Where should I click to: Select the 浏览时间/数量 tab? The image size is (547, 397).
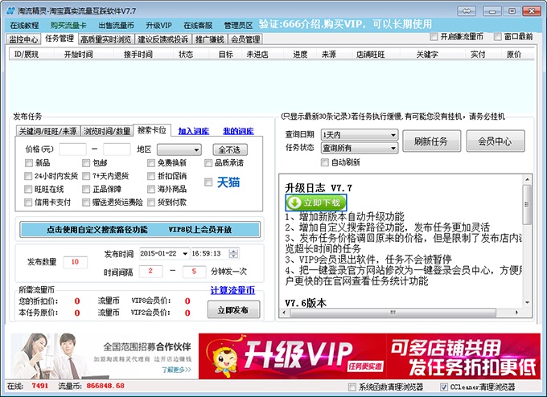point(107,131)
